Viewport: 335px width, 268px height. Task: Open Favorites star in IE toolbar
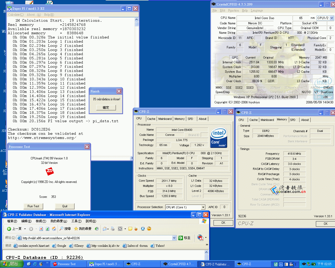pos(83,229)
